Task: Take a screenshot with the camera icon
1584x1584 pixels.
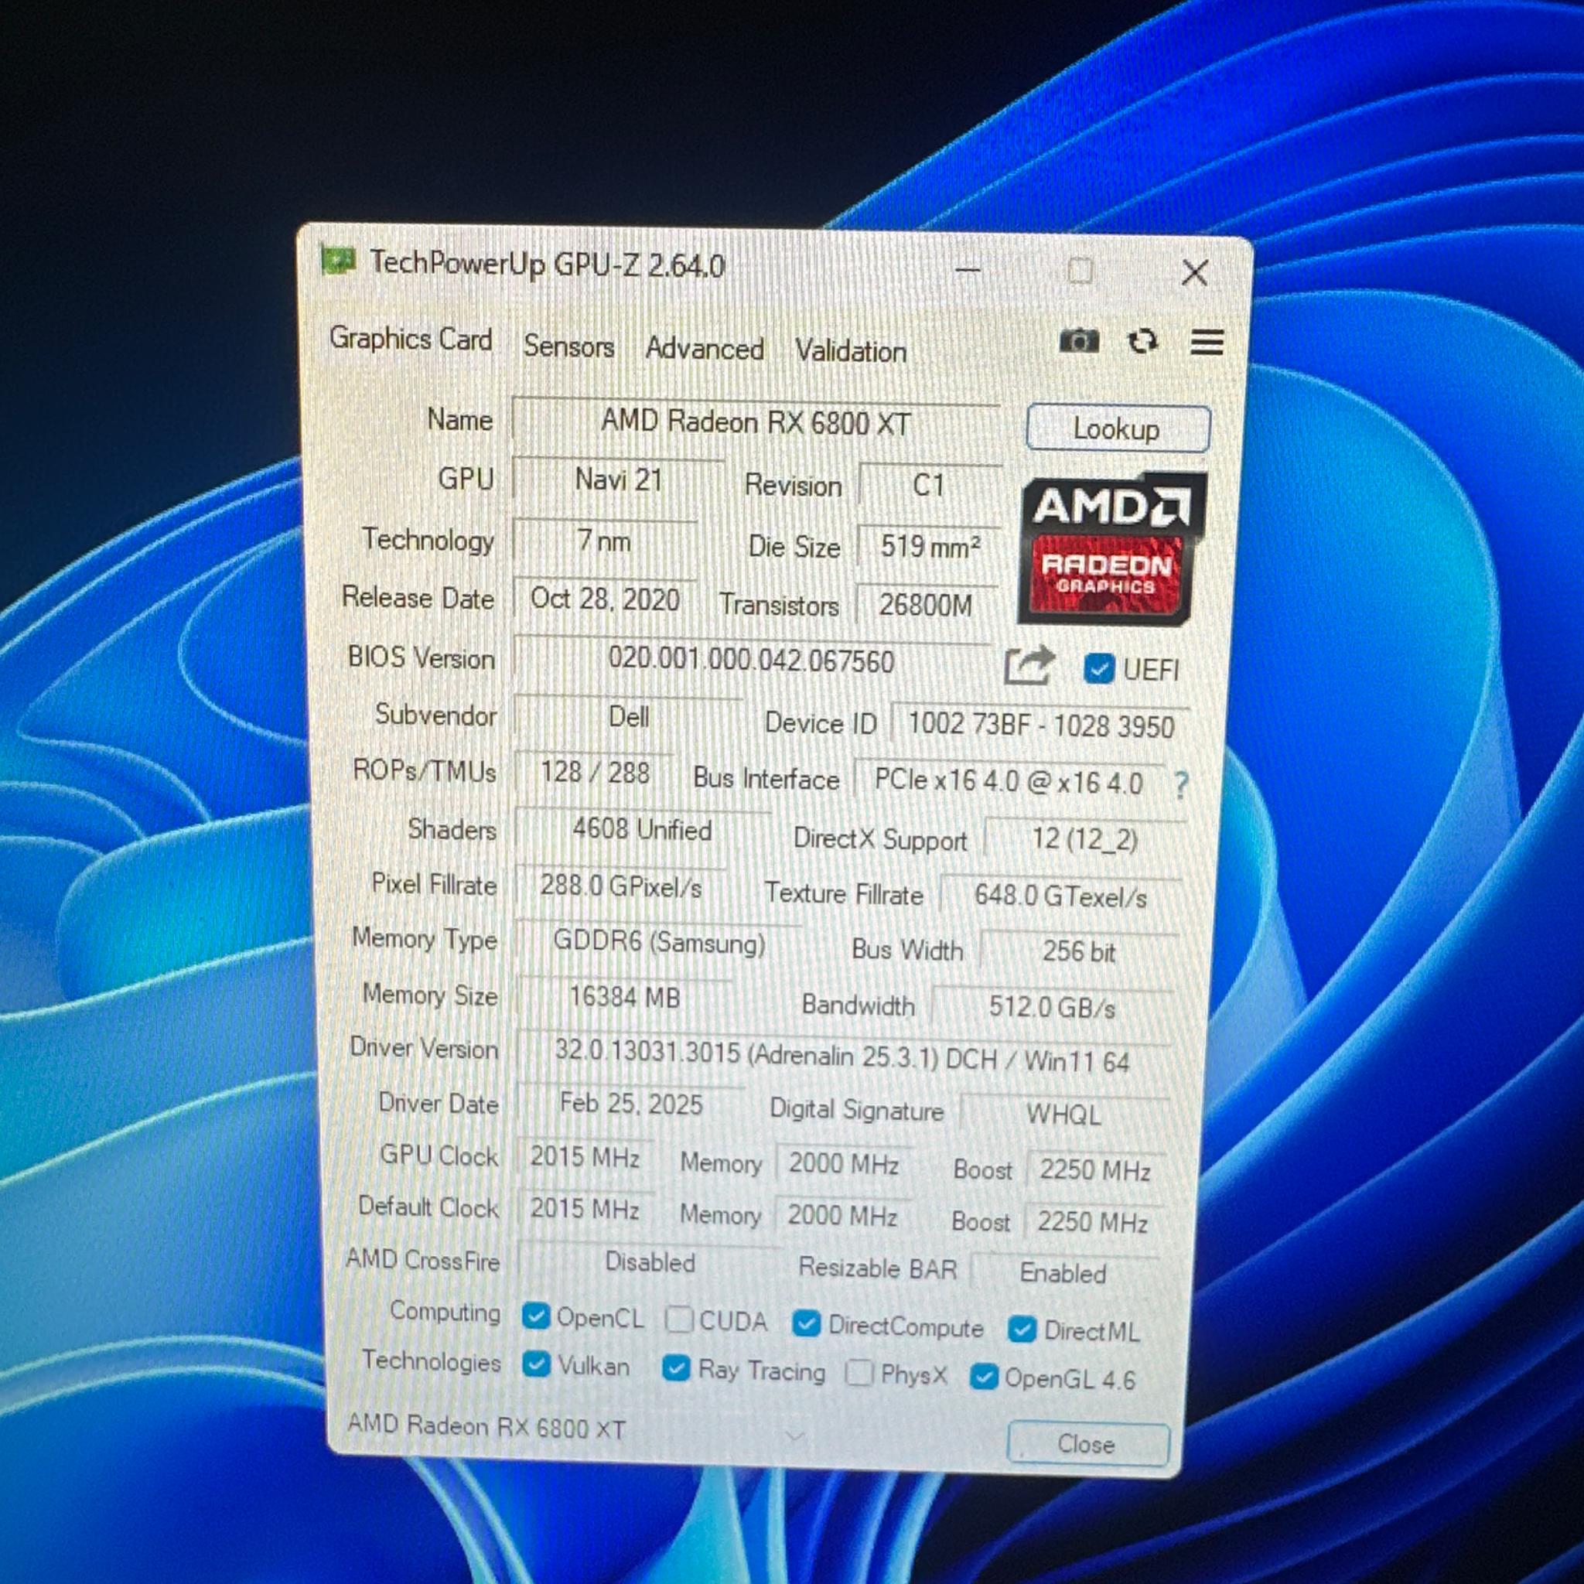Action: 1078,340
